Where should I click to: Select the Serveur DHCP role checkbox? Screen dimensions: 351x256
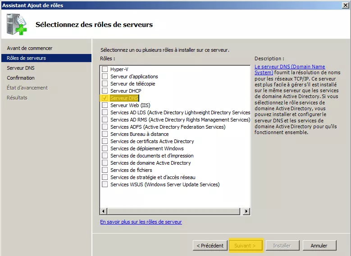pyautogui.click(x=105, y=90)
